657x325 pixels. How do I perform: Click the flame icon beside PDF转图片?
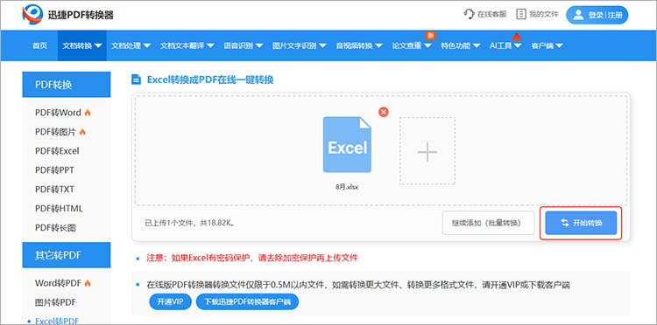82,132
